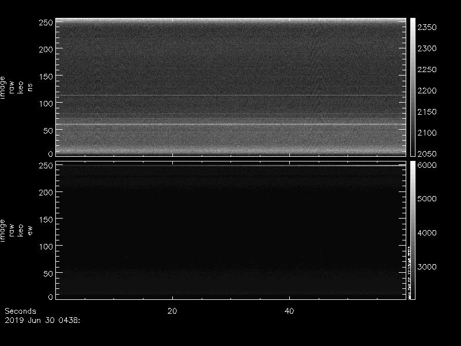Click colorbar value '2200'
461x346 pixels.
click(x=427, y=91)
